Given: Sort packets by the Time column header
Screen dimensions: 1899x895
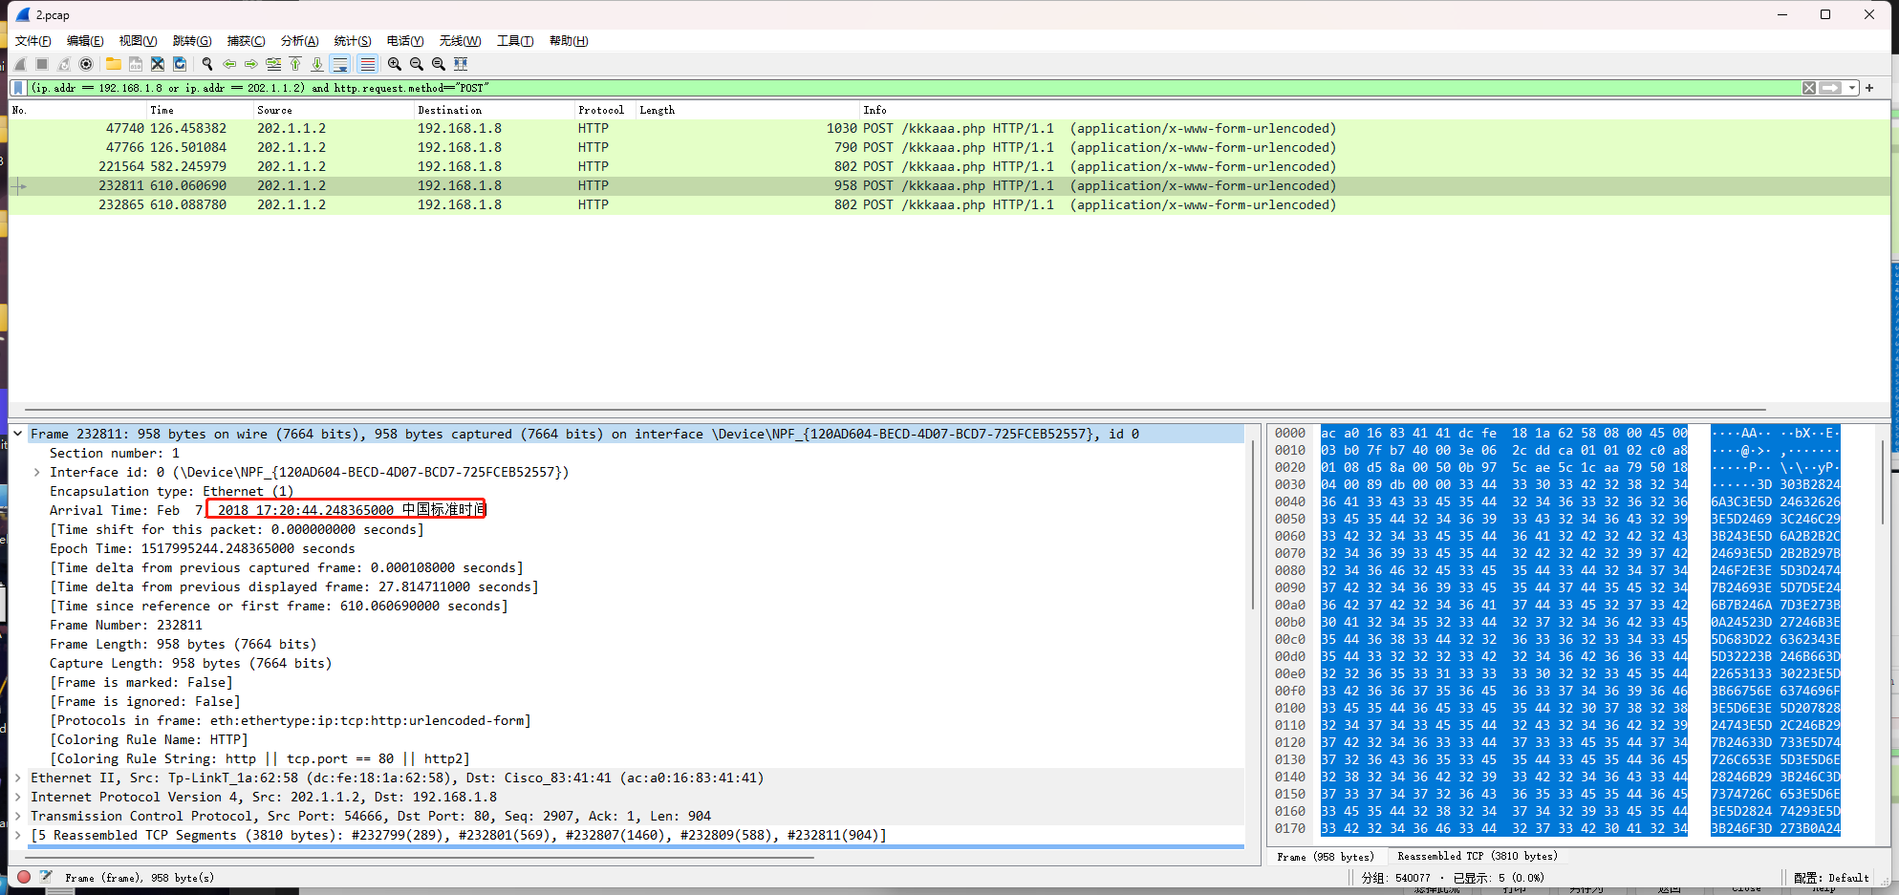Looking at the screenshot, I should (200, 110).
